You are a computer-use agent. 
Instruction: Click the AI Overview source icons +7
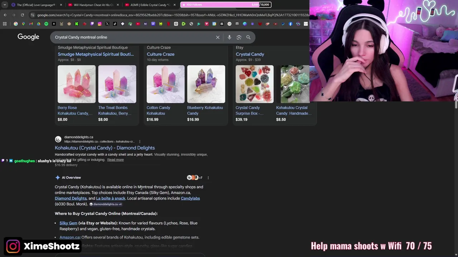pyautogui.click(x=195, y=177)
